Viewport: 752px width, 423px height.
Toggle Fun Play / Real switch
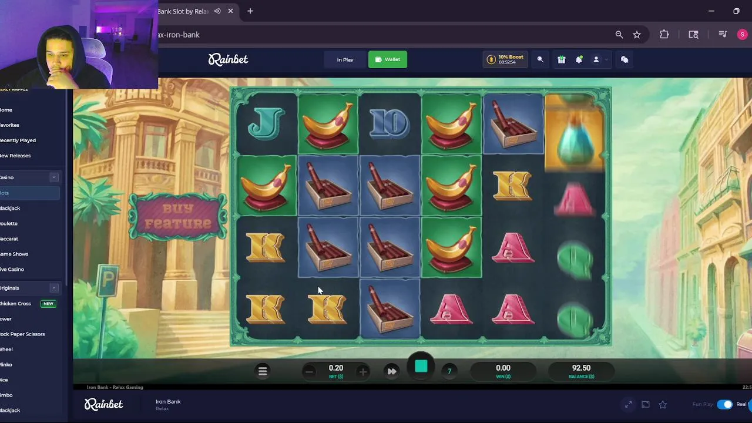pyautogui.click(x=724, y=404)
